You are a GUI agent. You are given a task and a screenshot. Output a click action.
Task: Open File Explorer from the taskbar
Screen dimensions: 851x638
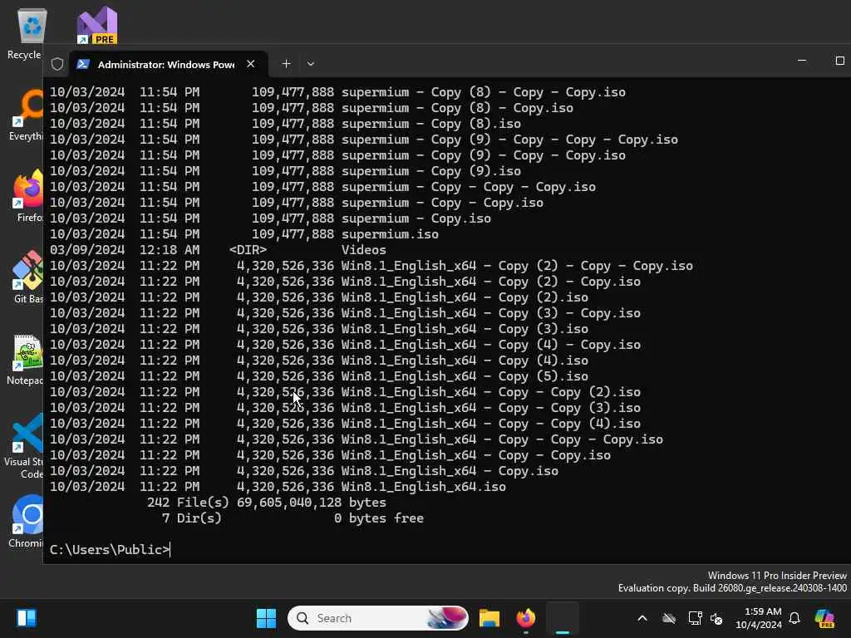489,618
